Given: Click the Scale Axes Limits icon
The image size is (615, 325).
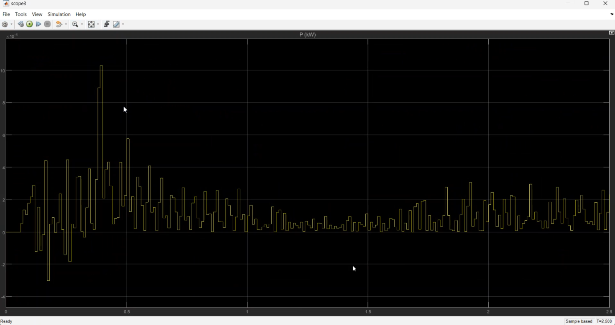Looking at the screenshot, I should tap(91, 25).
